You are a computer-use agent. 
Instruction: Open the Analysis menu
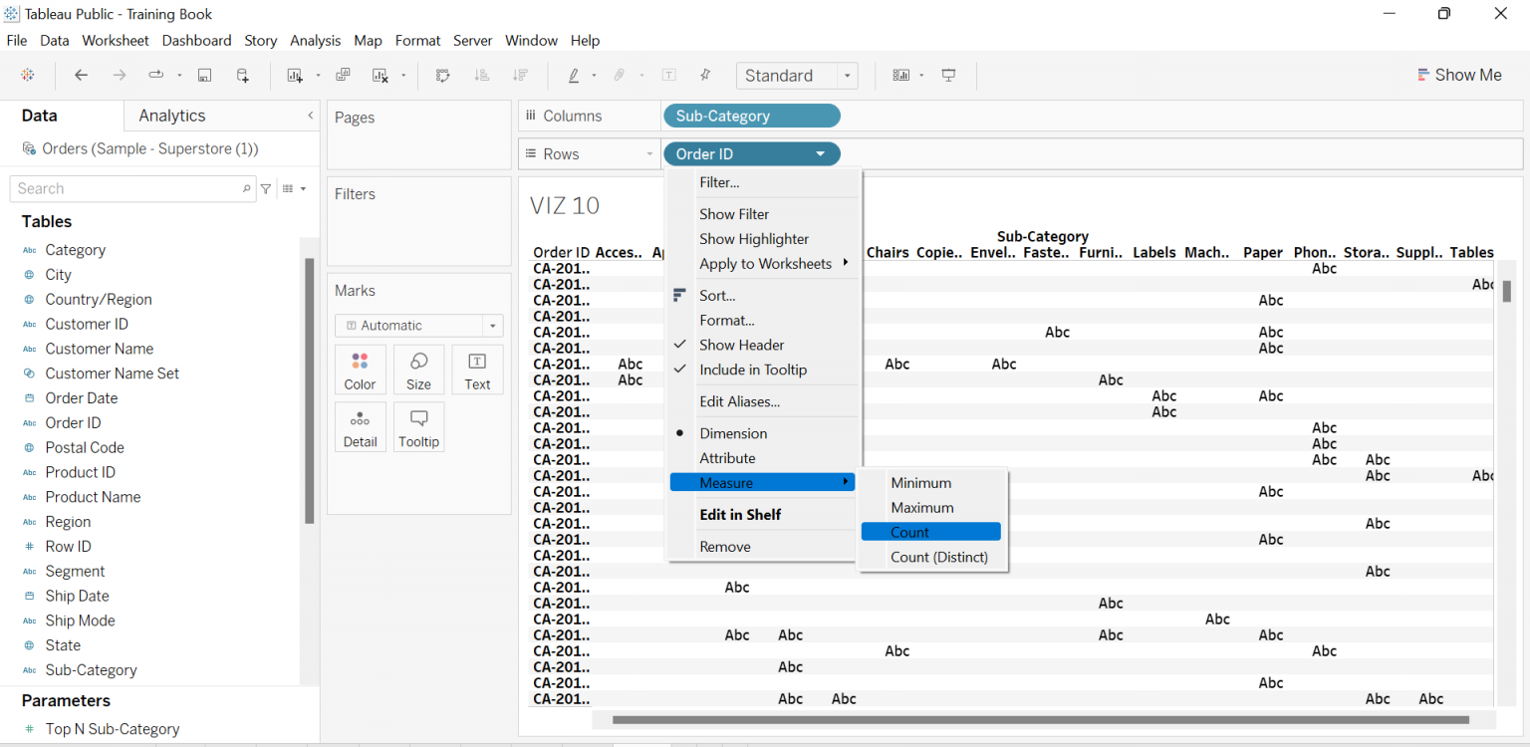click(x=315, y=41)
